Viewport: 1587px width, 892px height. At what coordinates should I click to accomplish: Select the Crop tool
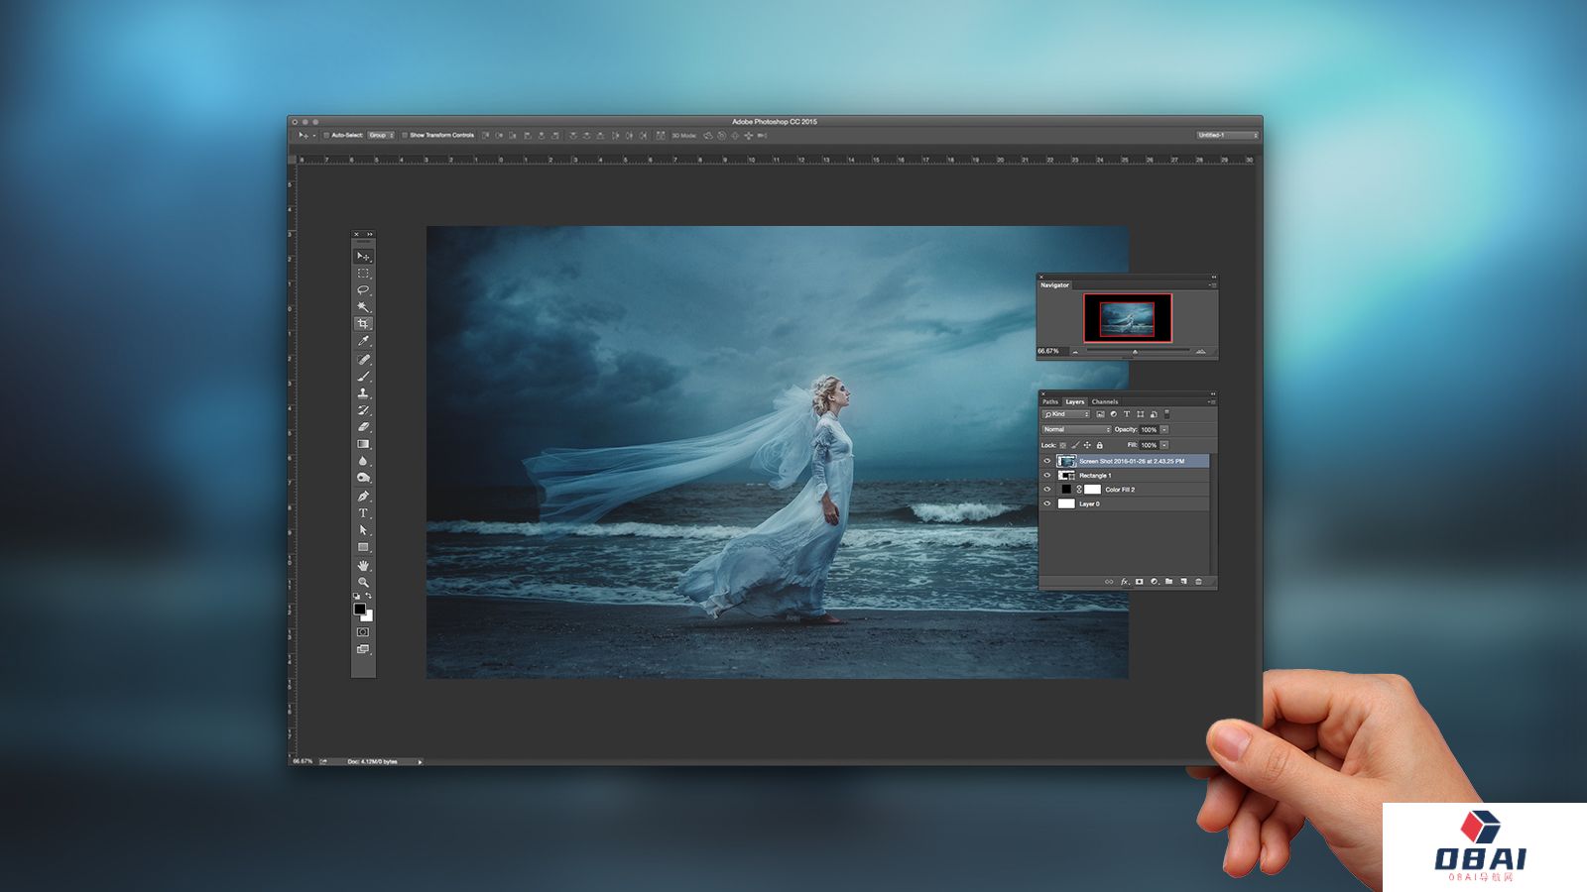tap(363, 324)
